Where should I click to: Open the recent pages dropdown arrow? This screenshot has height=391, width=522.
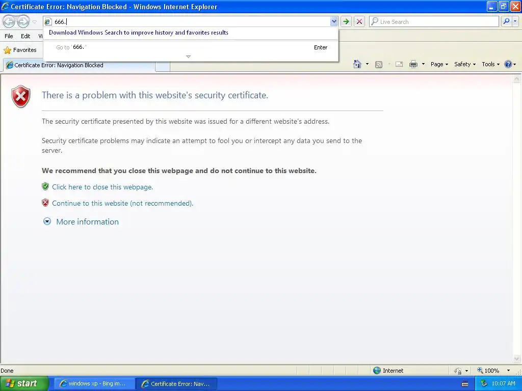pyautogui.click(x=34, y=22)
